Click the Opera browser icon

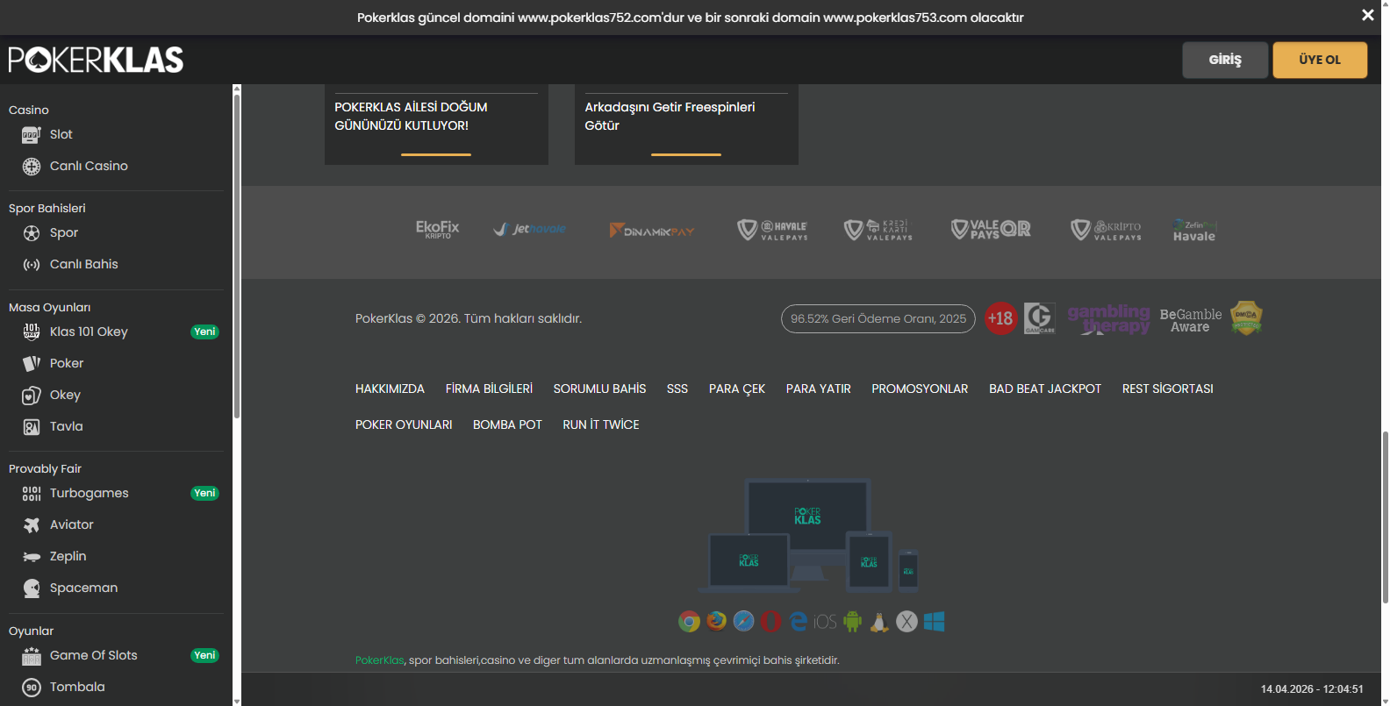[771, 622]
